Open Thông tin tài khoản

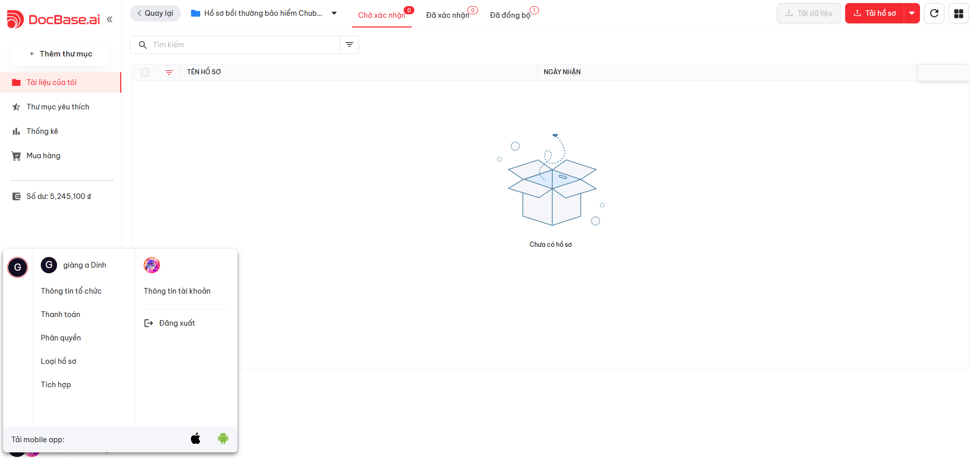[177, 291]
